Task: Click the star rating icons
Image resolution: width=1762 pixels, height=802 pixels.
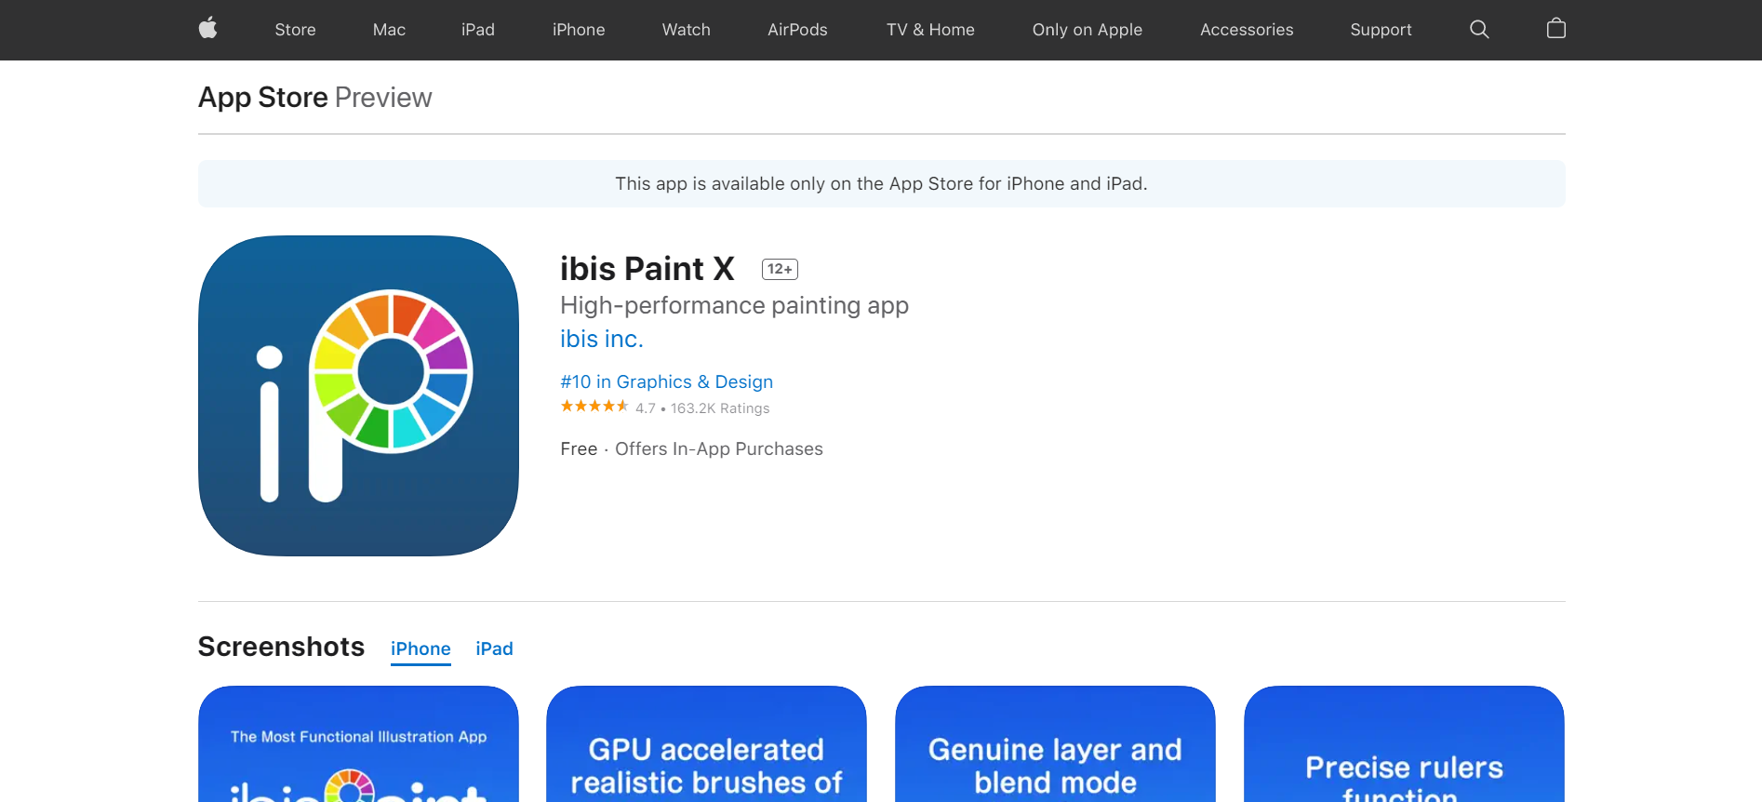Action: click(594, 407)
